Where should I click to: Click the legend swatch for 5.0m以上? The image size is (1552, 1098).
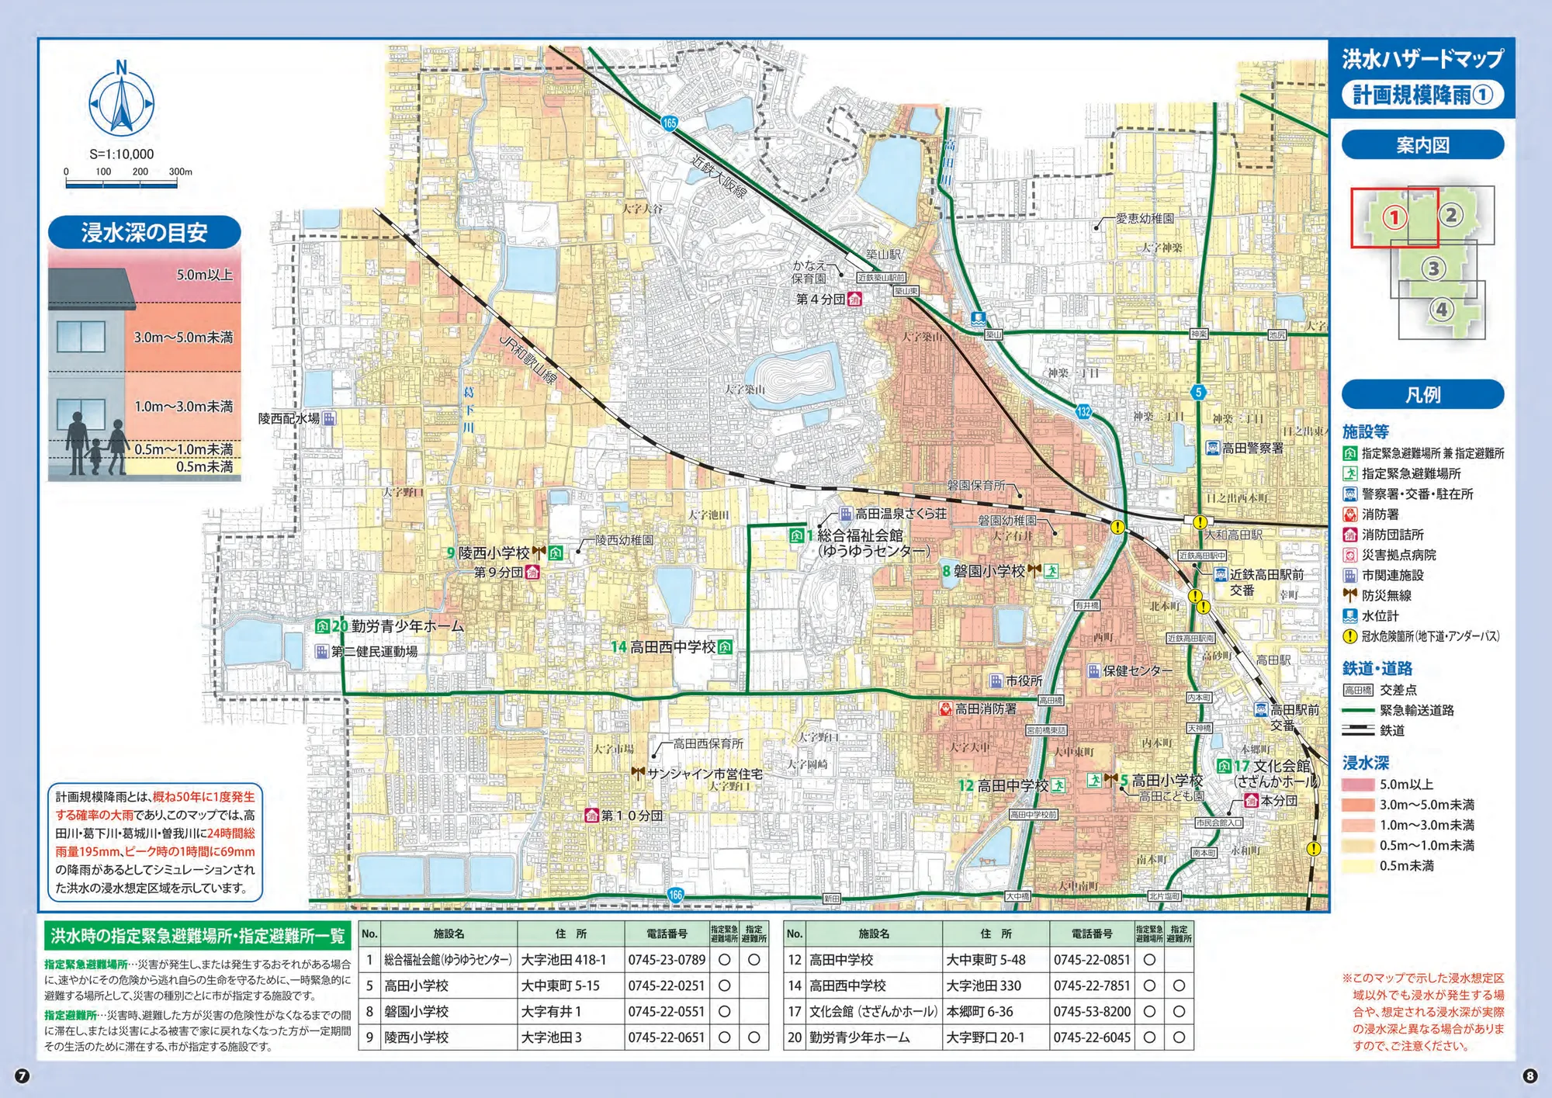(1358, 785)
